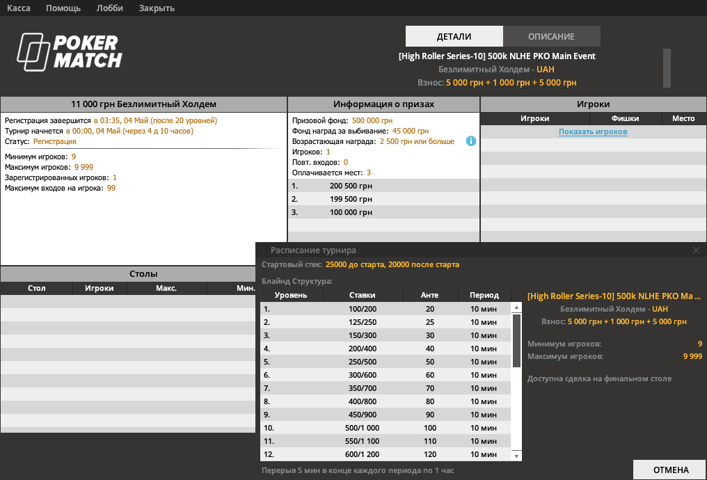
Task: Click the Анте column header
Action: (x=430, y=295)
